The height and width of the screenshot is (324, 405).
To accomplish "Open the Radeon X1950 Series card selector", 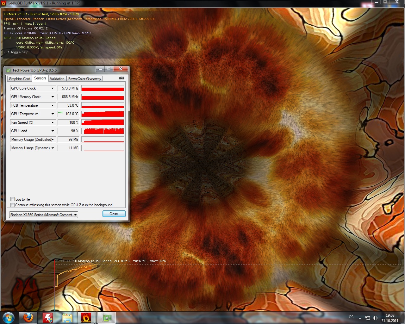I will (43, 215).
